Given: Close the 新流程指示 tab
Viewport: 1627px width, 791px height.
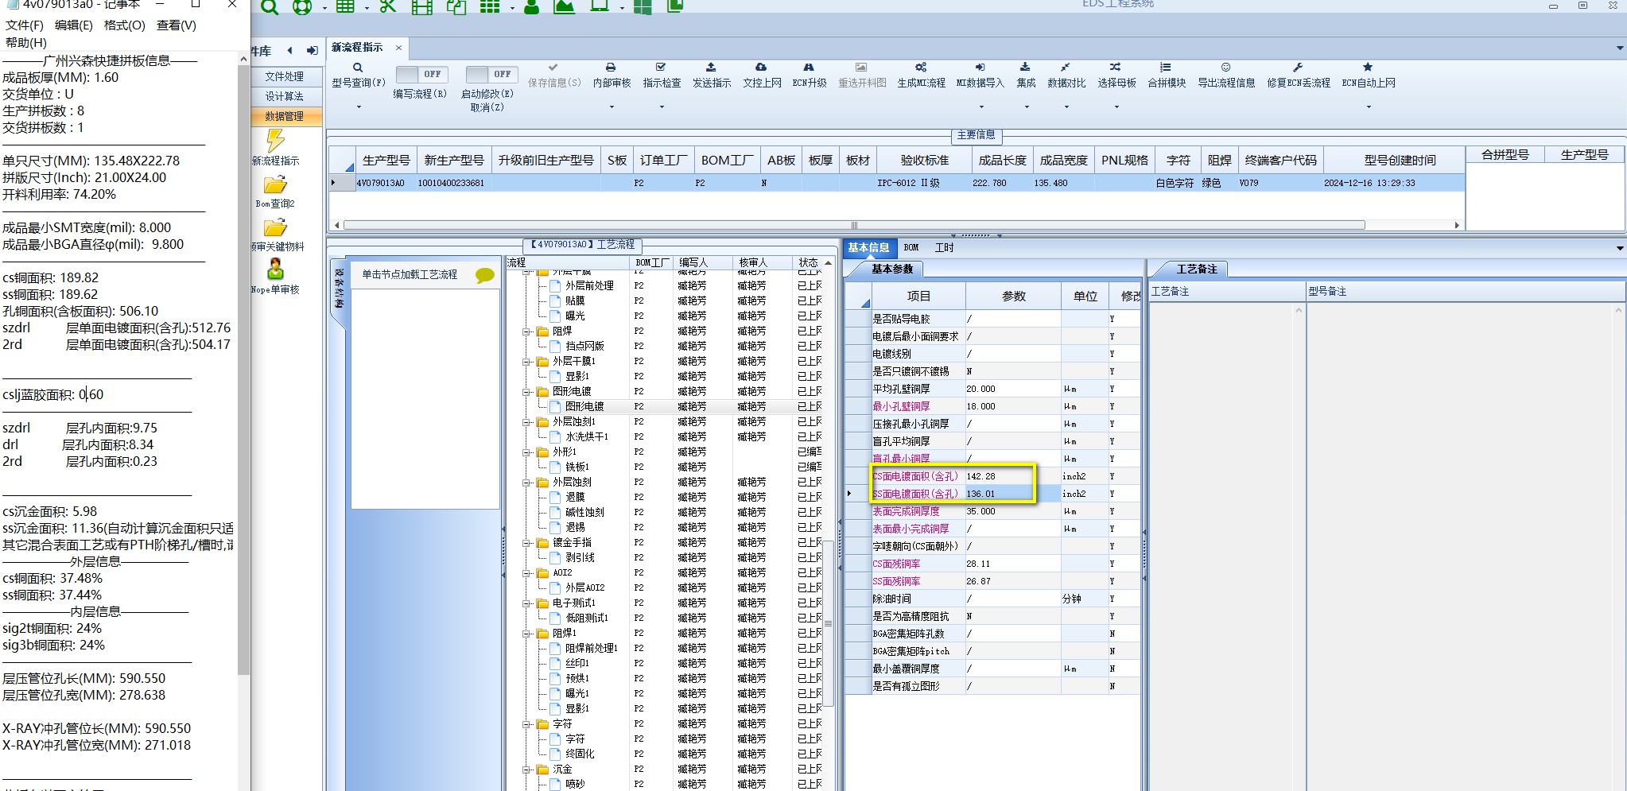Looking at the screenshot, I should pos(398,48).
